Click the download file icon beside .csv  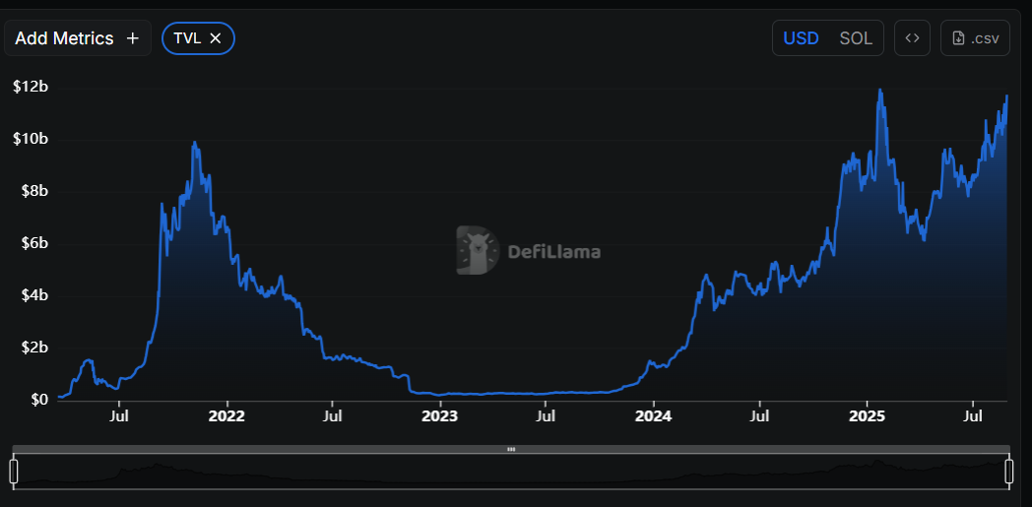coord(958,38)
